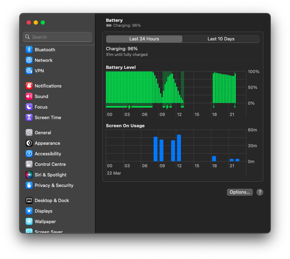Click the search magnifier icon

click(x=27, y=37)
